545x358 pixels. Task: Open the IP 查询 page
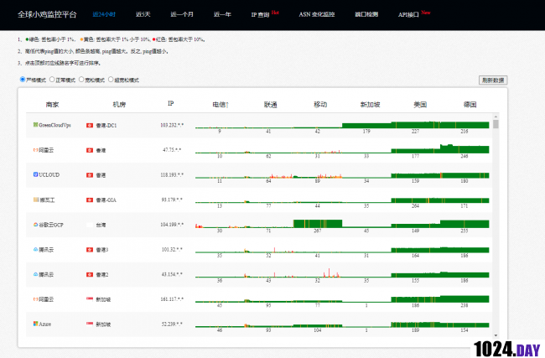click(260, 14)
